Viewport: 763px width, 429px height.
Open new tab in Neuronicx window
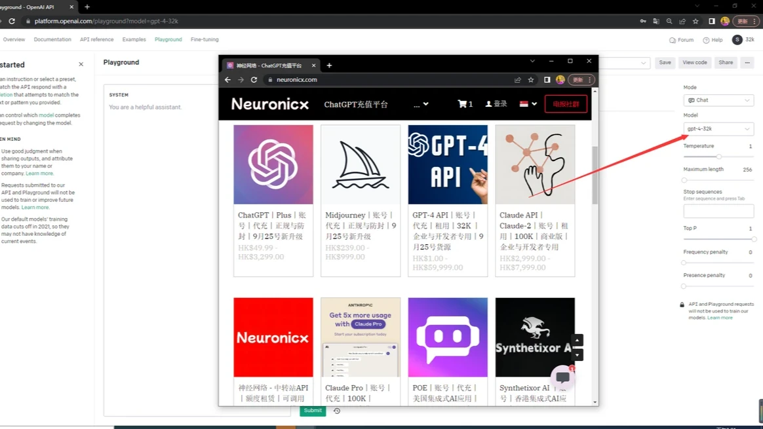330,65
